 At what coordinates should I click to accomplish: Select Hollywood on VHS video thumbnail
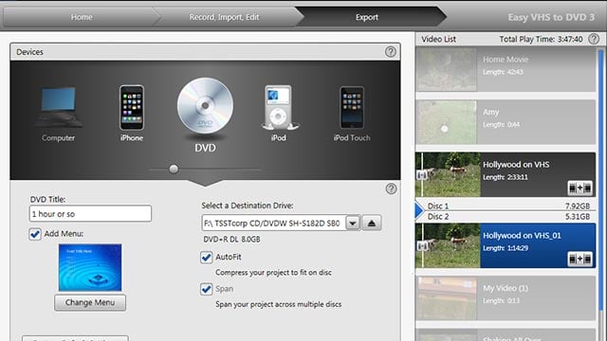(x=448, y=174)
